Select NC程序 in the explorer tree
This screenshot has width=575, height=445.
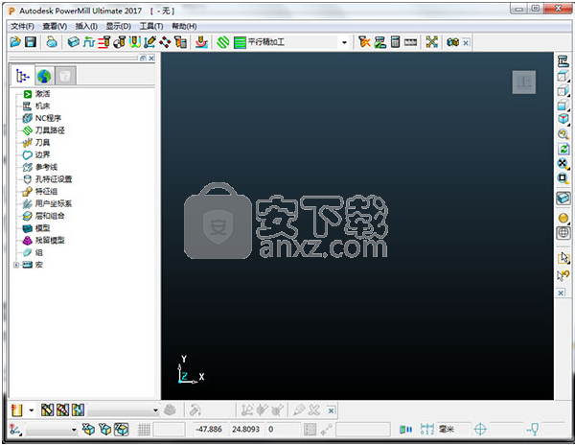(x=48, y=118)
